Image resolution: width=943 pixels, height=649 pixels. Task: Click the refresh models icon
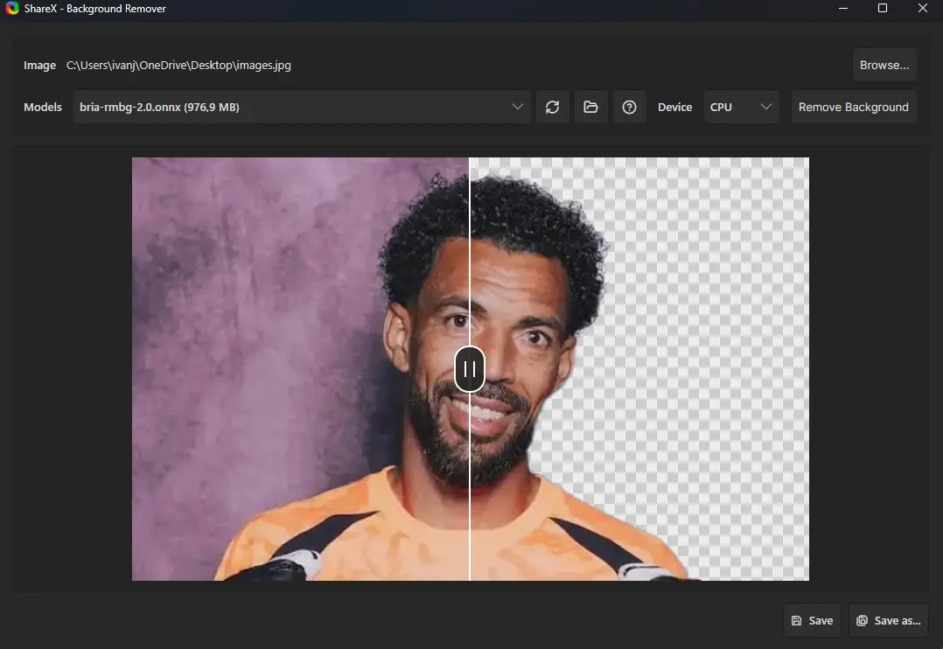click(552, 107)
